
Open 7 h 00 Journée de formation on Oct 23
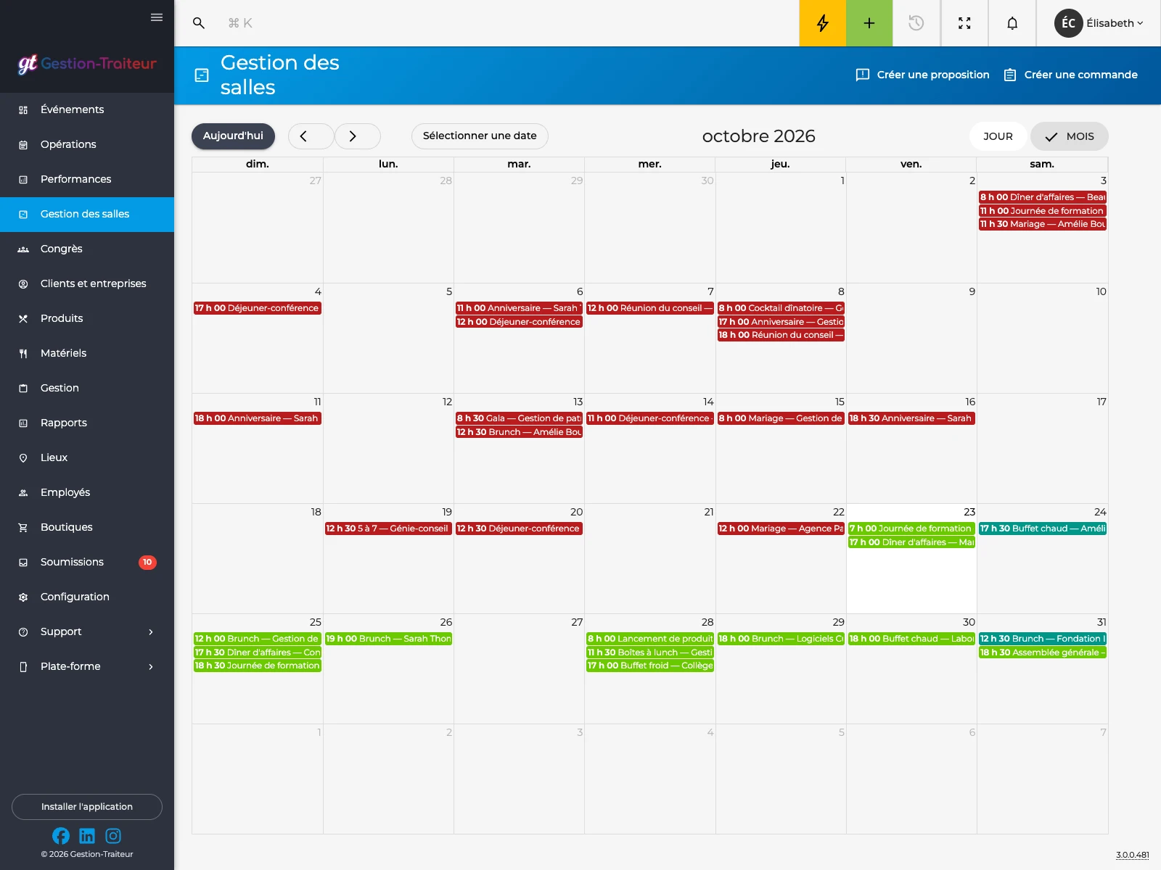[x=911, y=529]
